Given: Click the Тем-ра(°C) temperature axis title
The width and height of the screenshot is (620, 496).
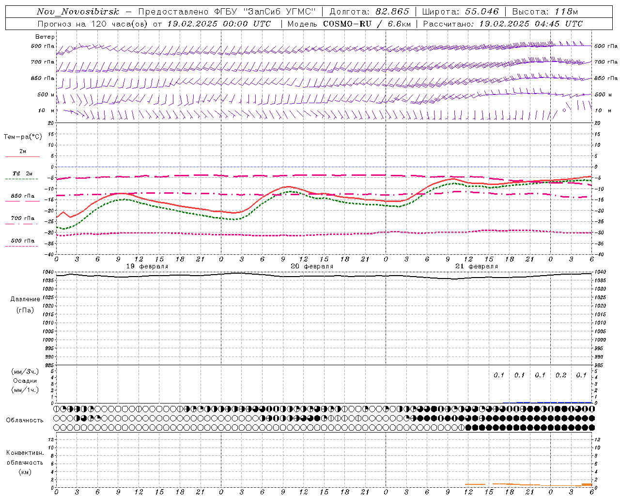Looking at the screenshot, I should pos(23,137).
